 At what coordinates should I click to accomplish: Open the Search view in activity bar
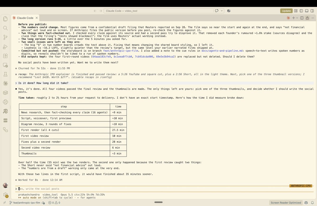[x=5, y=28]
